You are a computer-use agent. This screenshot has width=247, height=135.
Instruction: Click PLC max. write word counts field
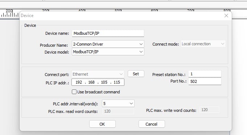click(209, 110)
